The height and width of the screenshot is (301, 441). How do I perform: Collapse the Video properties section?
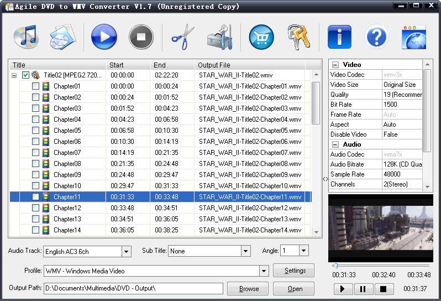pos(335,65)
